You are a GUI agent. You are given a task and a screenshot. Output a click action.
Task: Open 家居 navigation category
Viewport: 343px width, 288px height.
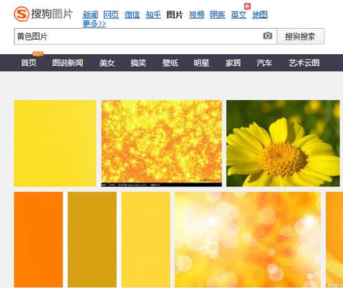(x=233, y=62)
